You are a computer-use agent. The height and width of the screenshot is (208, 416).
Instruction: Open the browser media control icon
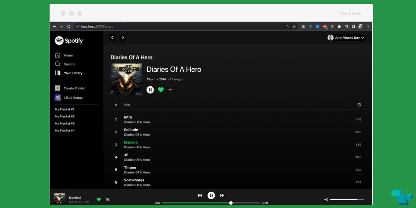(x=346, y=26)
